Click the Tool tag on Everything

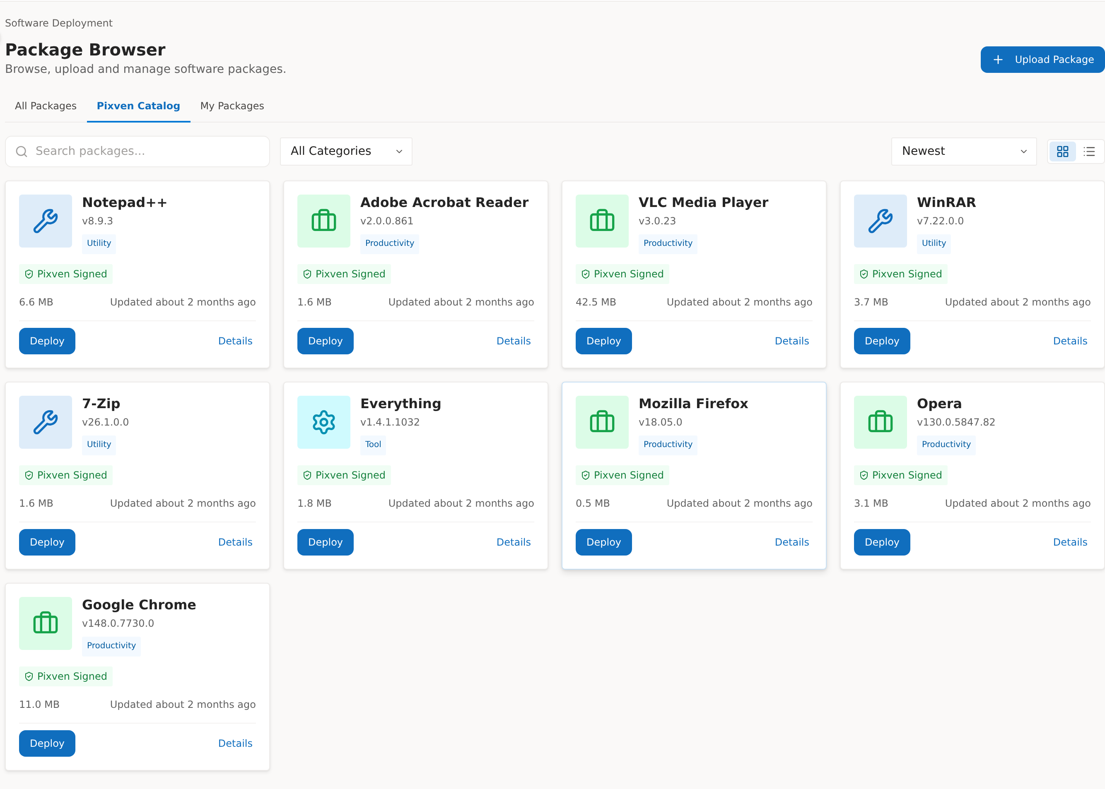pyautogui.click(x=373, y=445)
